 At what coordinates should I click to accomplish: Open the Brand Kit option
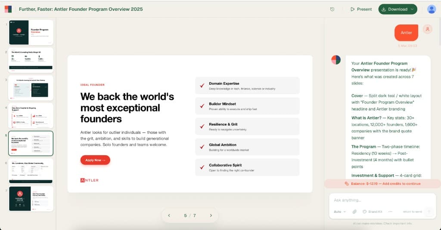coord(373,212)
